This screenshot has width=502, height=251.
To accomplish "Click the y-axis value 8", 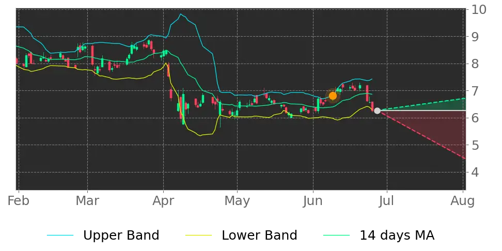I will click(475, 64).
